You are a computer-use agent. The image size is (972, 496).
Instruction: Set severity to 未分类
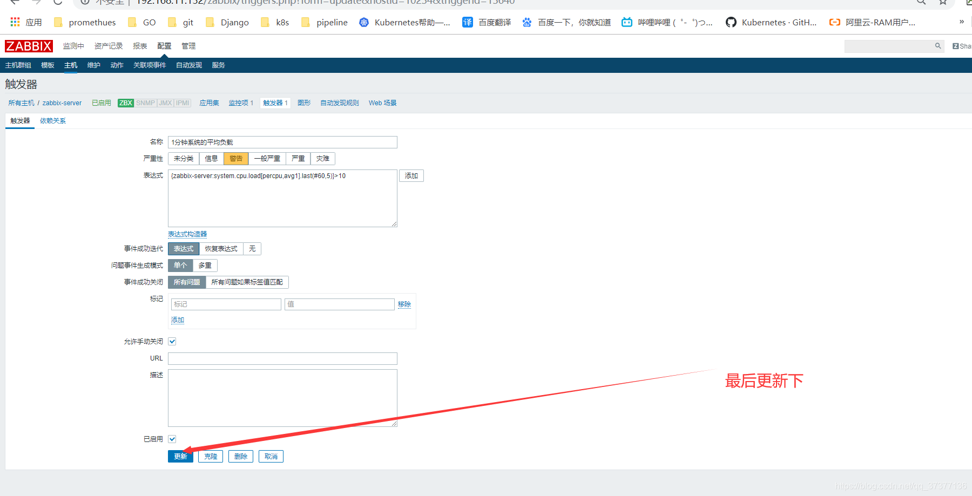click(184, 159)
